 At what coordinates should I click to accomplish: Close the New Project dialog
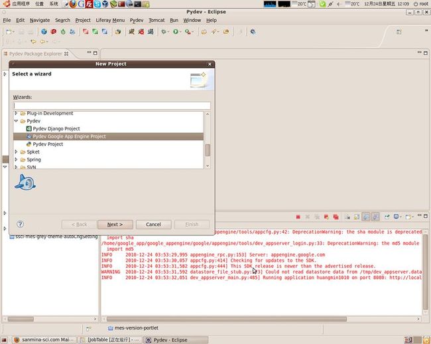(210, 64)
